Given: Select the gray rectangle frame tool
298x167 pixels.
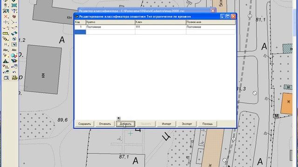Looking at the screenshot, I should click(6, 77).
